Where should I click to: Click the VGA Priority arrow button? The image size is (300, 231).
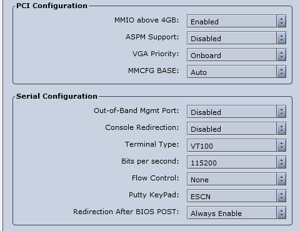282,55
